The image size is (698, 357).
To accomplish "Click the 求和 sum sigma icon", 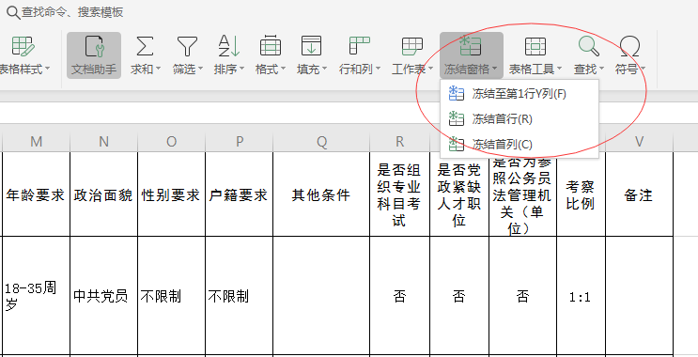I will click(145, 46).
